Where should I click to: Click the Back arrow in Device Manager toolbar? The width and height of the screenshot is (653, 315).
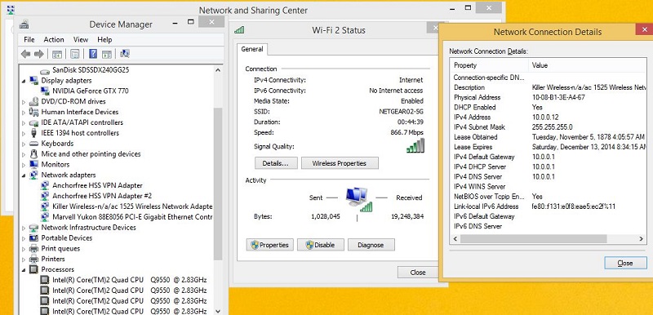(25, 54)
